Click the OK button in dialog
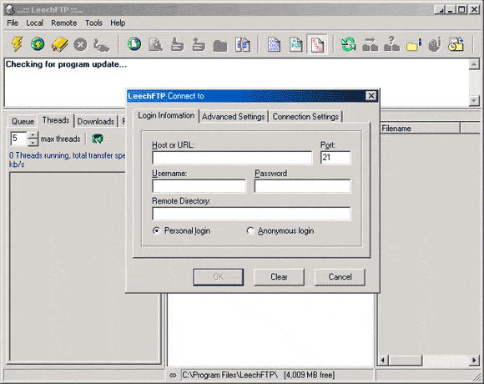The height and width of the screenshot is (384, 484). [x=219, y=277]
